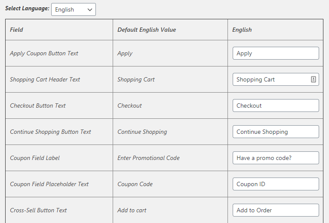Screen dimensions: 329x223
Task: Click the Default English Value column header
Action: 147,30
